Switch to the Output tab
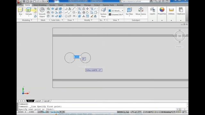 [x=97, y=5]
